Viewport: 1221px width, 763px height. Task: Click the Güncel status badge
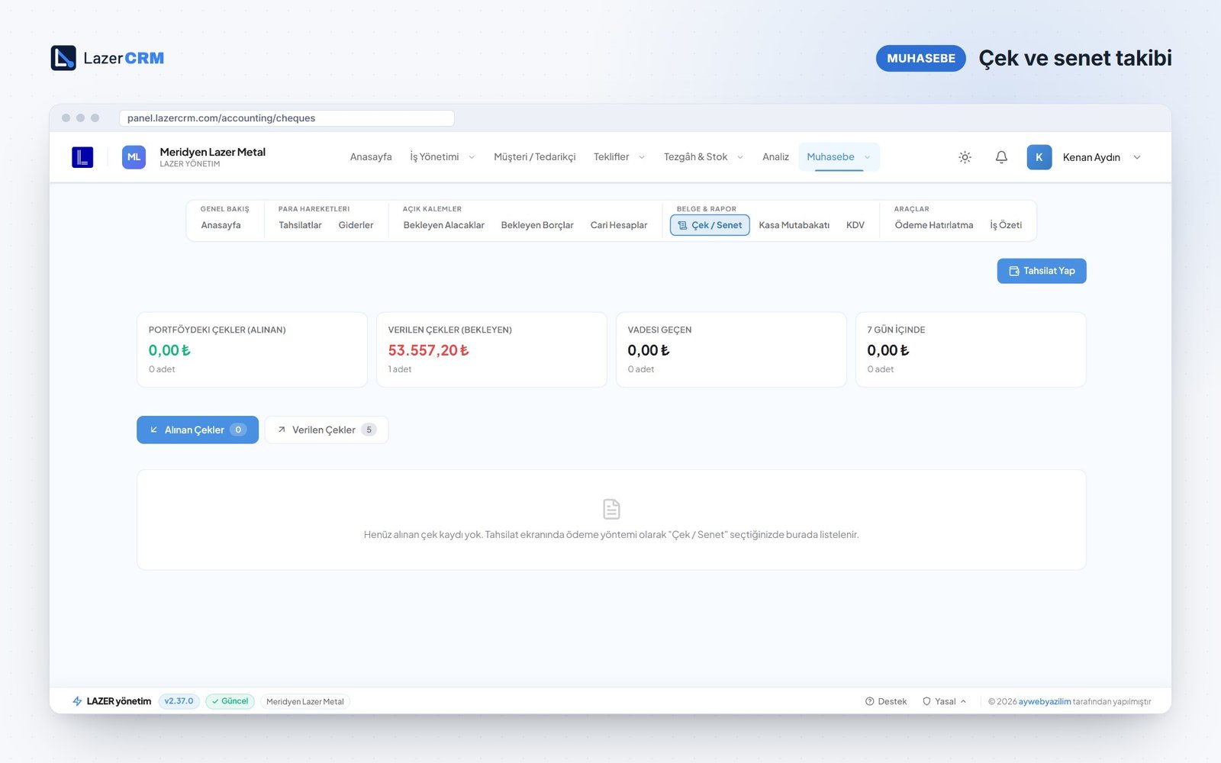tap(230, 701)
